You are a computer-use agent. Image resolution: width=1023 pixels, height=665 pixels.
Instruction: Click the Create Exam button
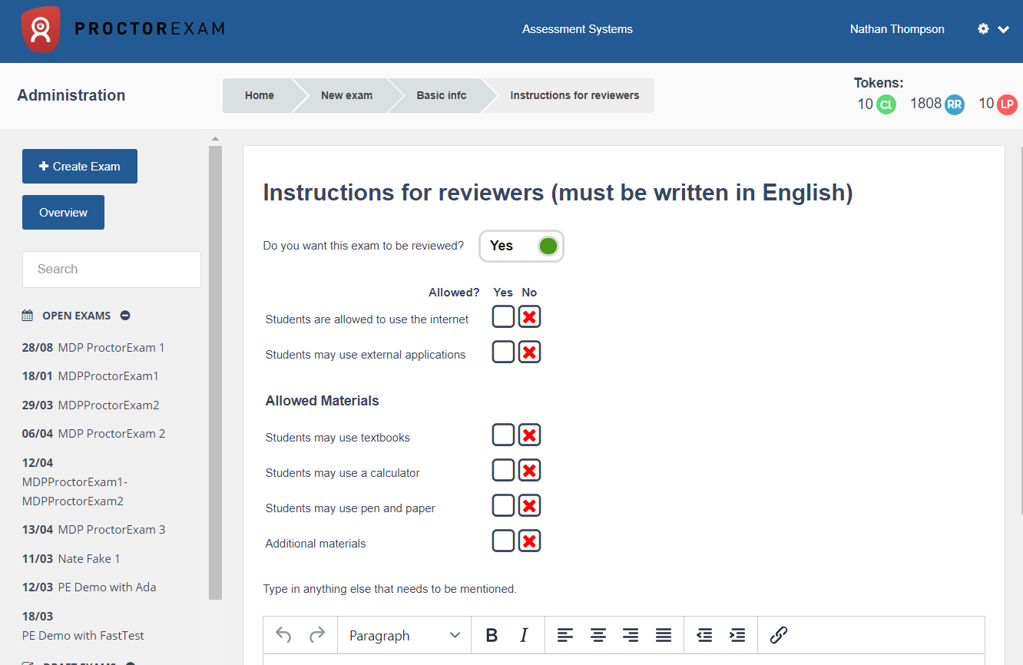tap(80, 166)
